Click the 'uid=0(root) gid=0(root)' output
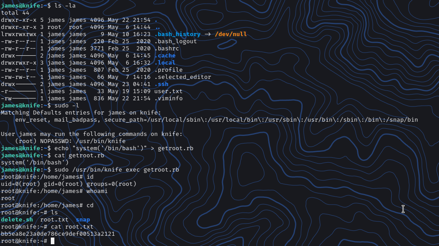Image resolution: width=439 pixels, height=246 pixels. 69,184
